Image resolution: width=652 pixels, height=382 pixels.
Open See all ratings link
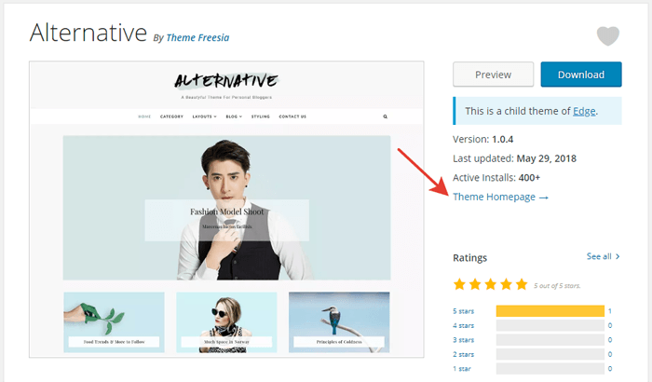coord(603,256)
